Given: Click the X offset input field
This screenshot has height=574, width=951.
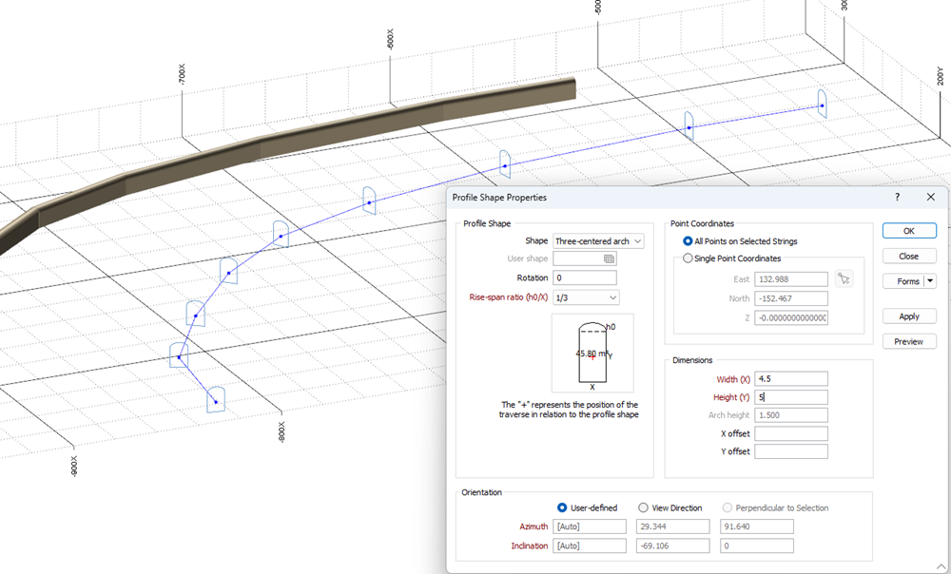Looking at the screenshot, I should [x=790, y=433].
